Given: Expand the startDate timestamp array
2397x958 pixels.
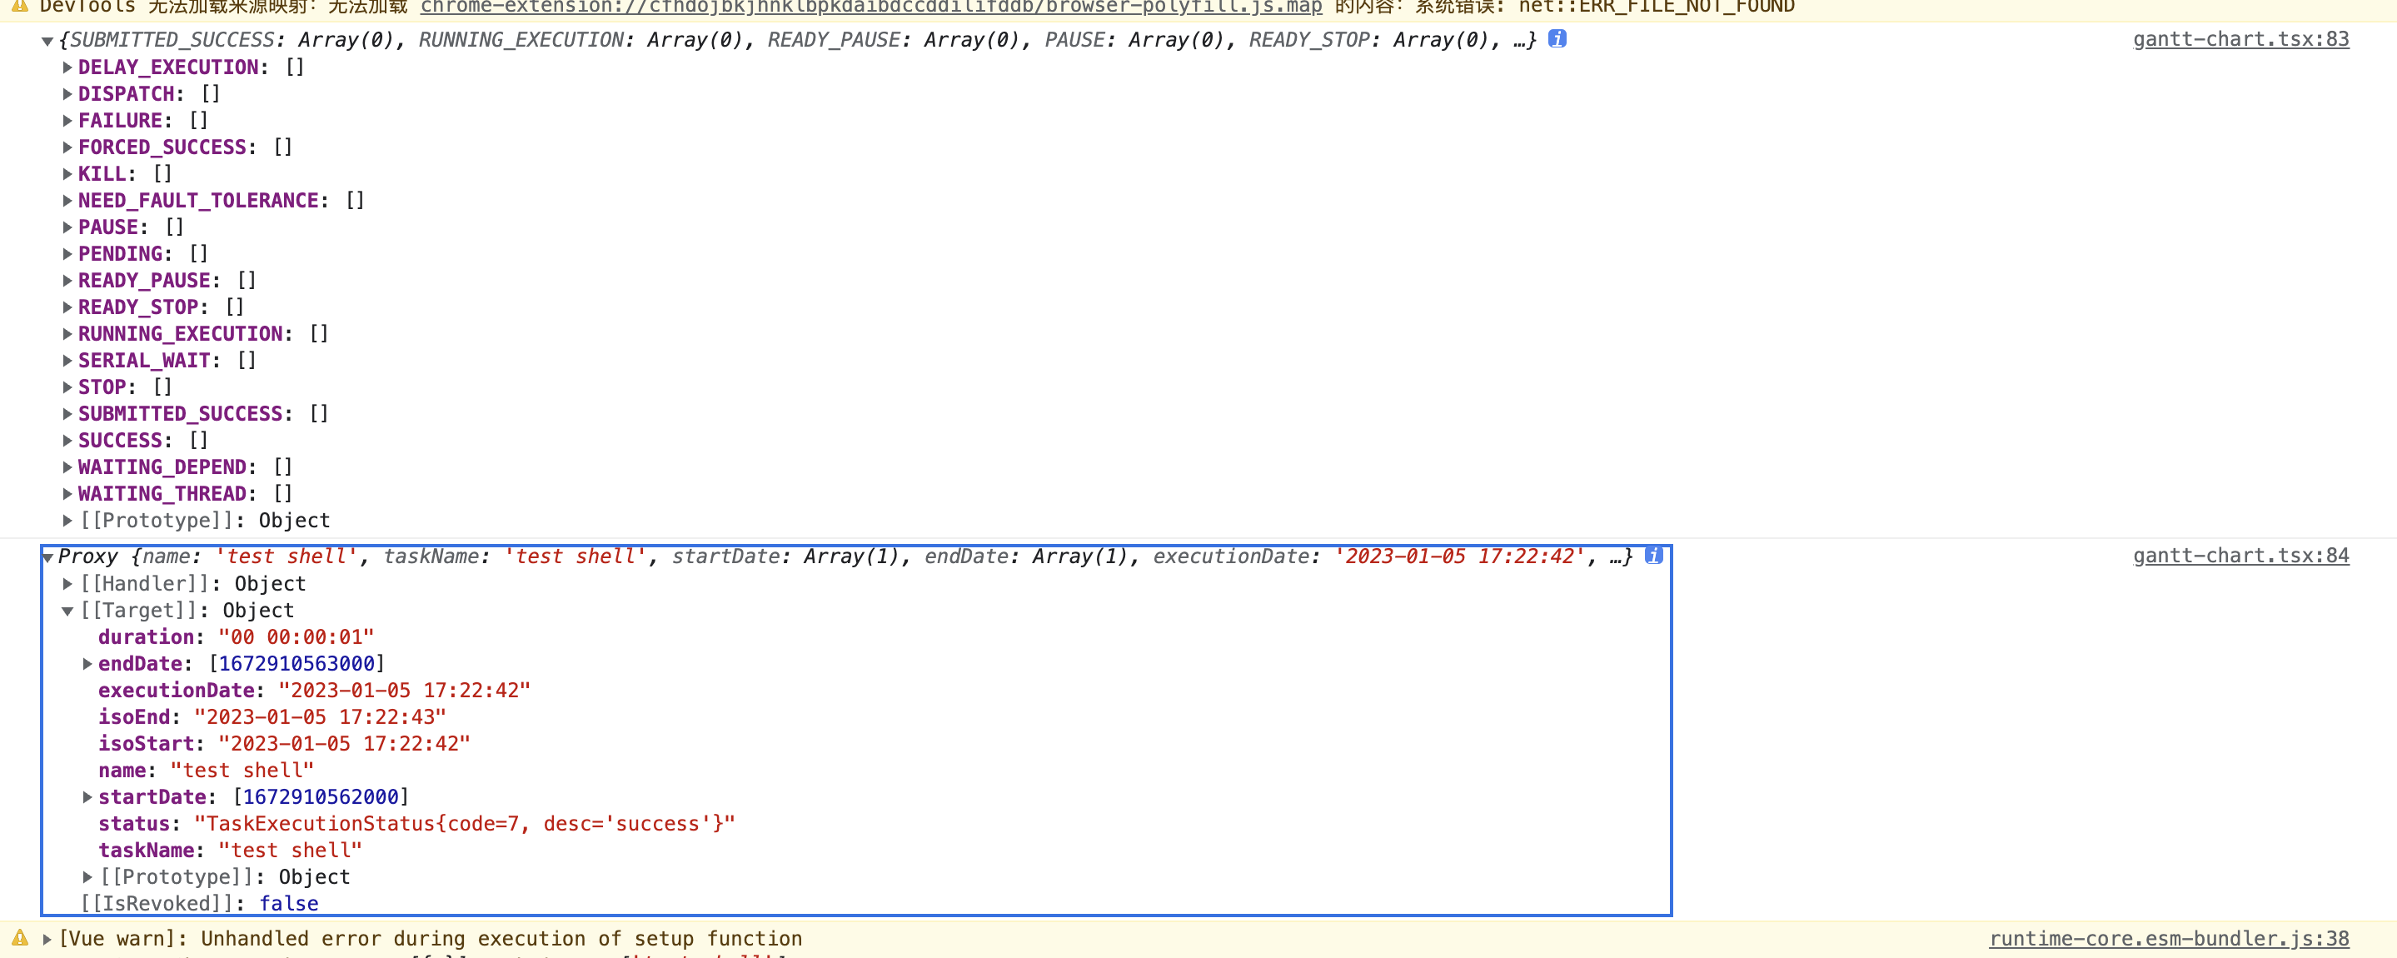Looking at the screenshot, I should tap(87, 797).
